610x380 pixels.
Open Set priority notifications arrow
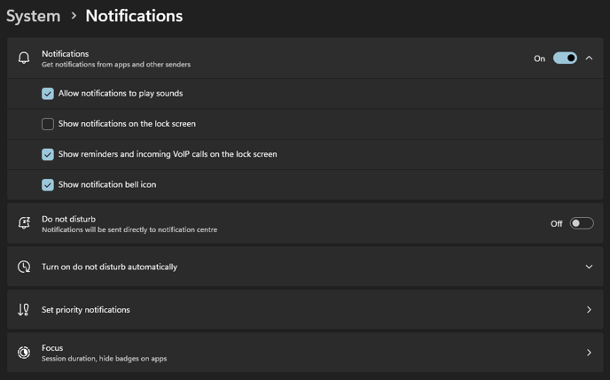[589, 310]
